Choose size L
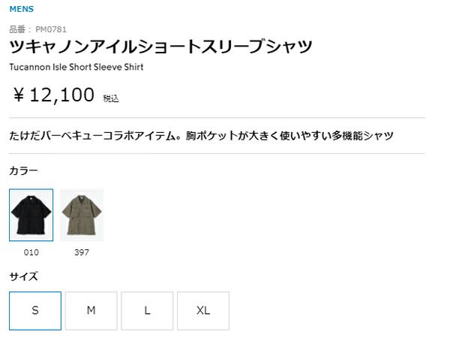The height and width of the screenshot is (338, 450). pyautogui.click(x=147, y=311)
